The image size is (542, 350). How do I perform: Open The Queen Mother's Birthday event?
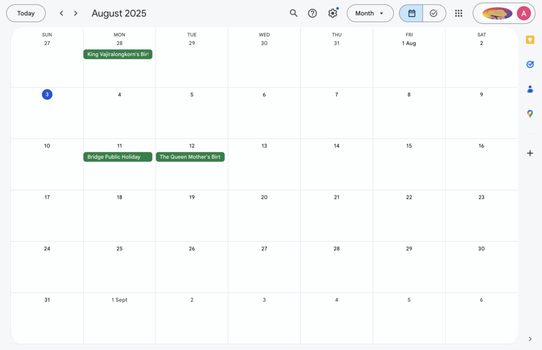pos(190,157)
